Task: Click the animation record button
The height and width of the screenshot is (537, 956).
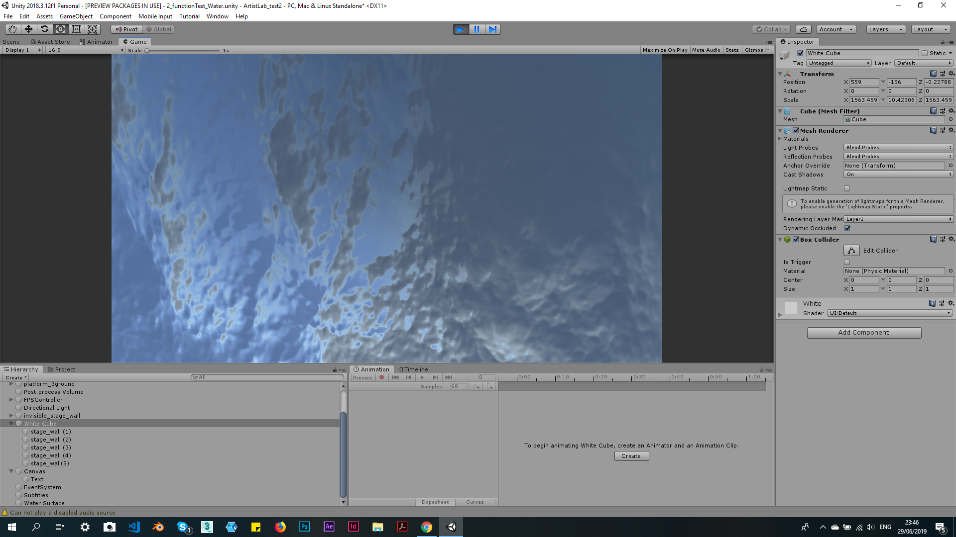Action: [382, 377]
